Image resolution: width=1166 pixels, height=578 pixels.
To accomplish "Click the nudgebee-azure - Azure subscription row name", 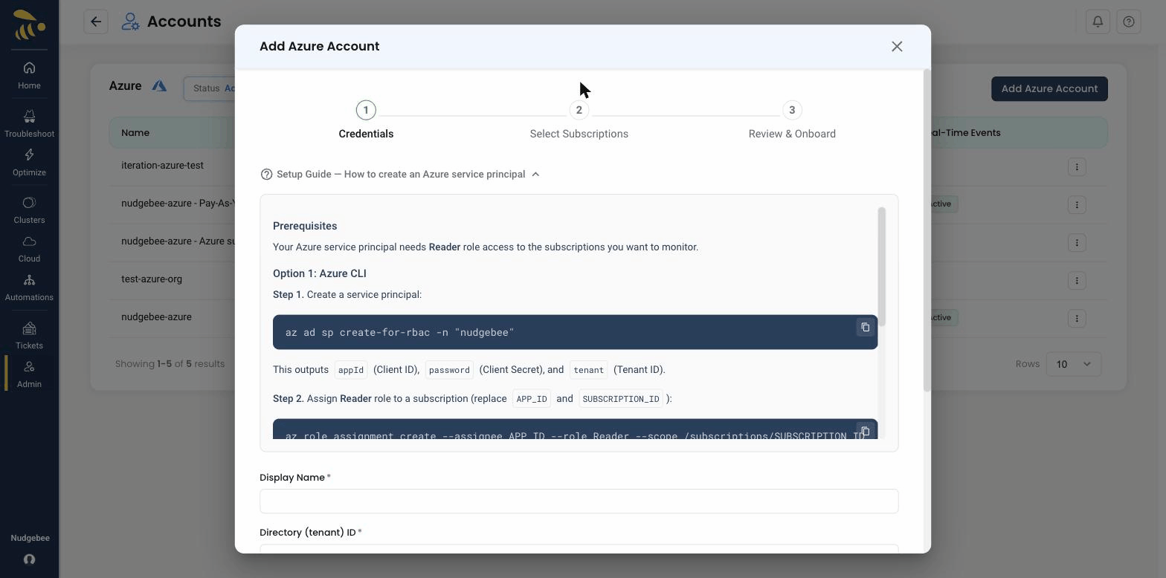I will [178, 241].
